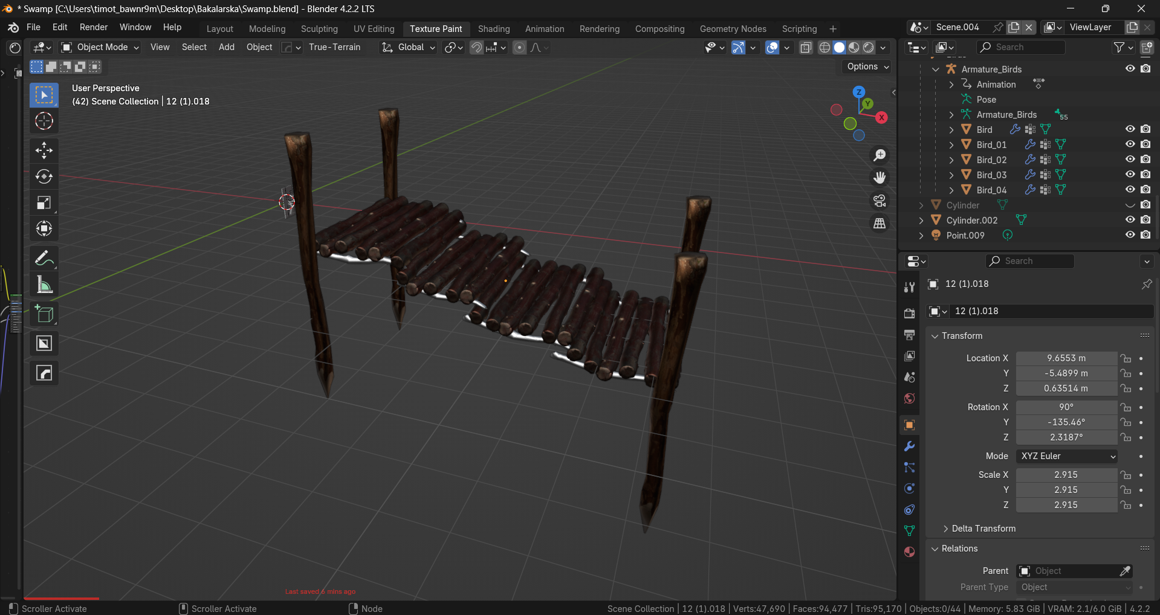
Task: Open the View Layer properties tab
Action: [909, 356]
